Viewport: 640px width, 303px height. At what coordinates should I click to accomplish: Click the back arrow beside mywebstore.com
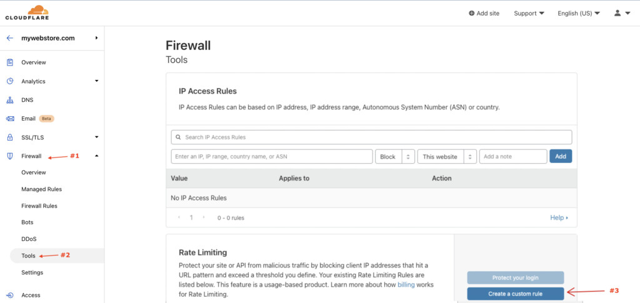click(9, 38)
